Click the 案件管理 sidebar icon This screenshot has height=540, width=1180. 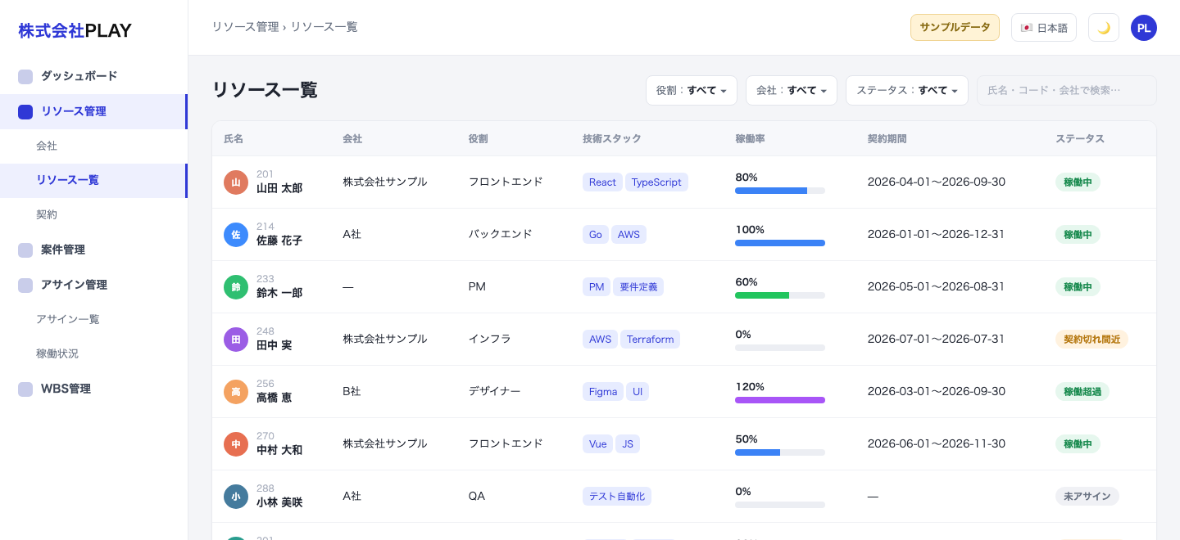coord(25,250)
